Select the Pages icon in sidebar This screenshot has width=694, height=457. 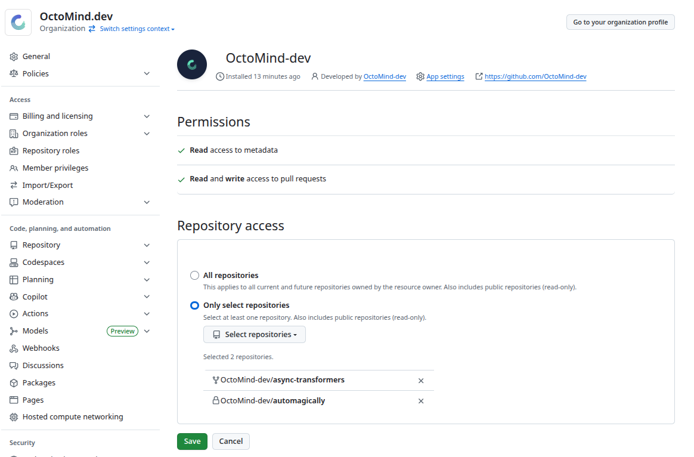14,400
